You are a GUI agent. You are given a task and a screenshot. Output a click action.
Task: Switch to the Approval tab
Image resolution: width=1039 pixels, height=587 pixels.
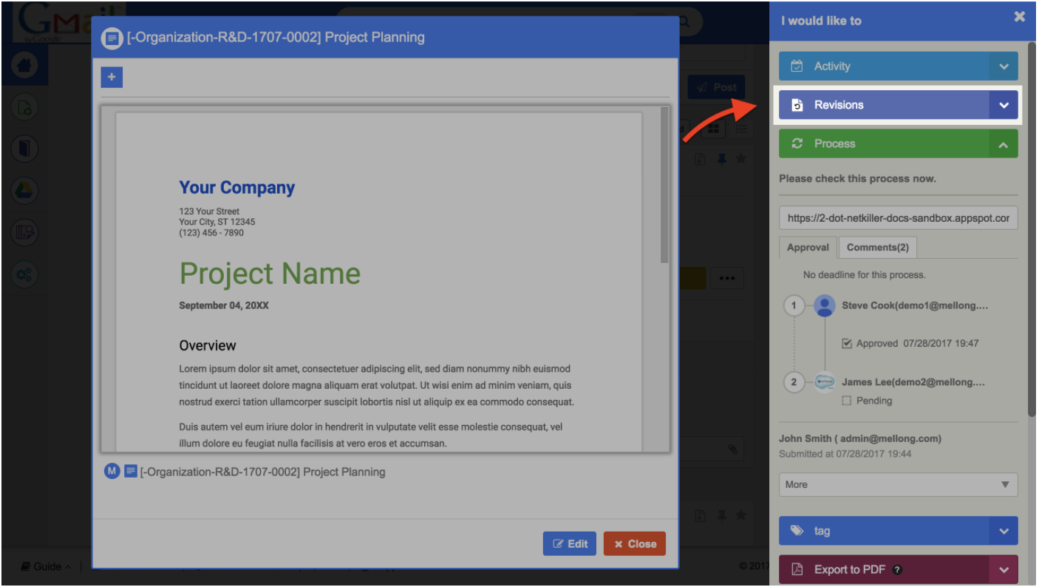(808, 248)
